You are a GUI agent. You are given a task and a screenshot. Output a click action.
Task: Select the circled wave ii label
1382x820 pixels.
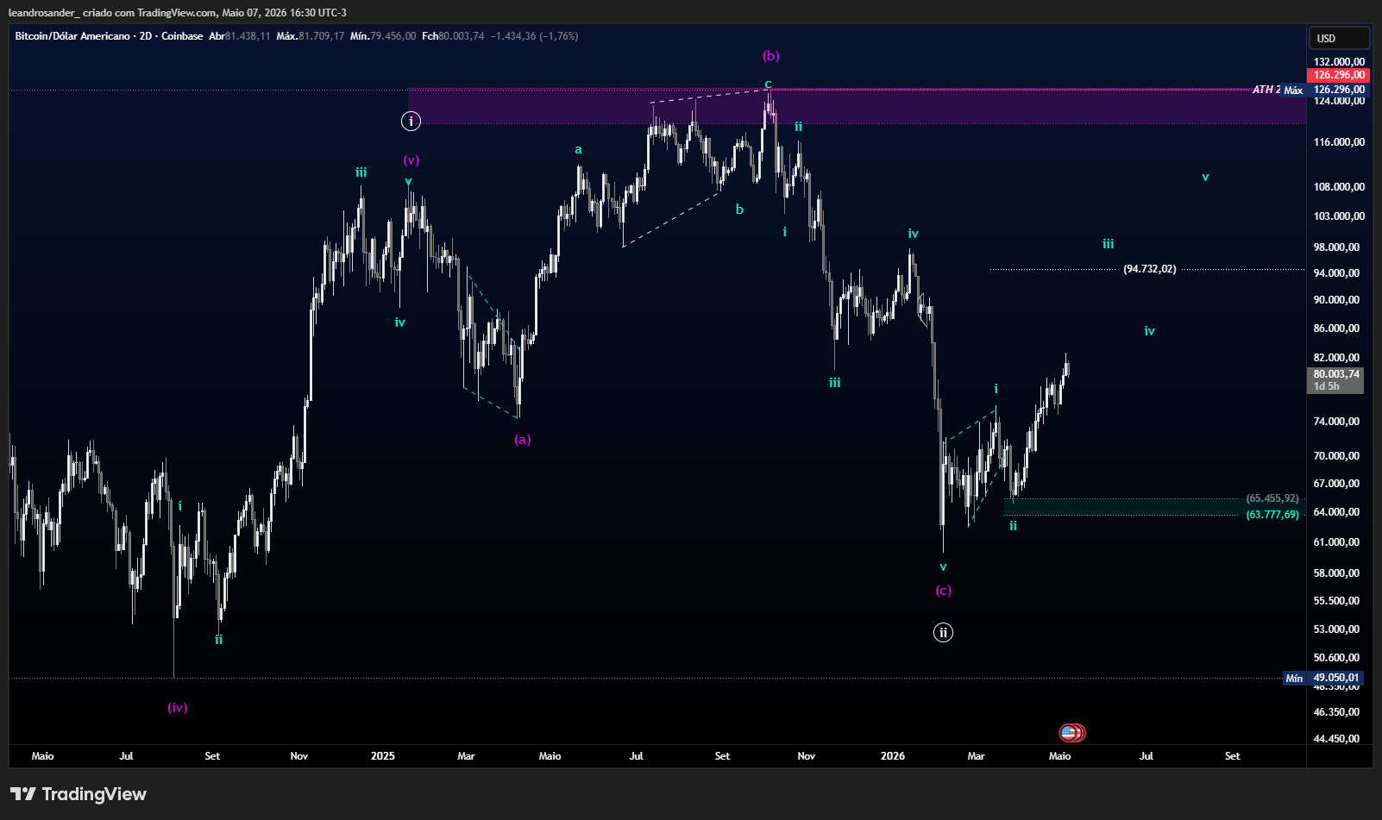pyautogui.click(x=943, y=633)
